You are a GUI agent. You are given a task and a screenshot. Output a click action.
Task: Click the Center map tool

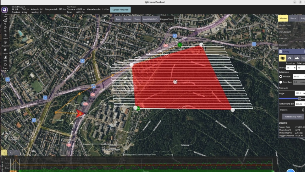[5, 65]
